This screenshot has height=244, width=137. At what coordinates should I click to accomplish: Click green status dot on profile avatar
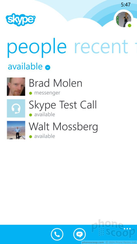[x=130, y=25]
